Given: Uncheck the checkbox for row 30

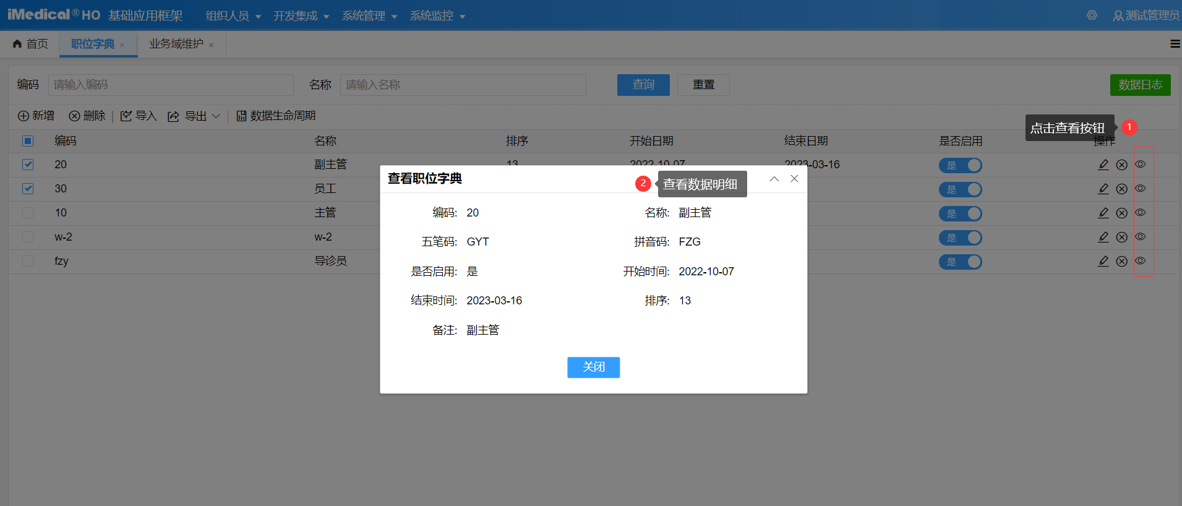Looking at the screenshot, I should [x=28, y=189].
